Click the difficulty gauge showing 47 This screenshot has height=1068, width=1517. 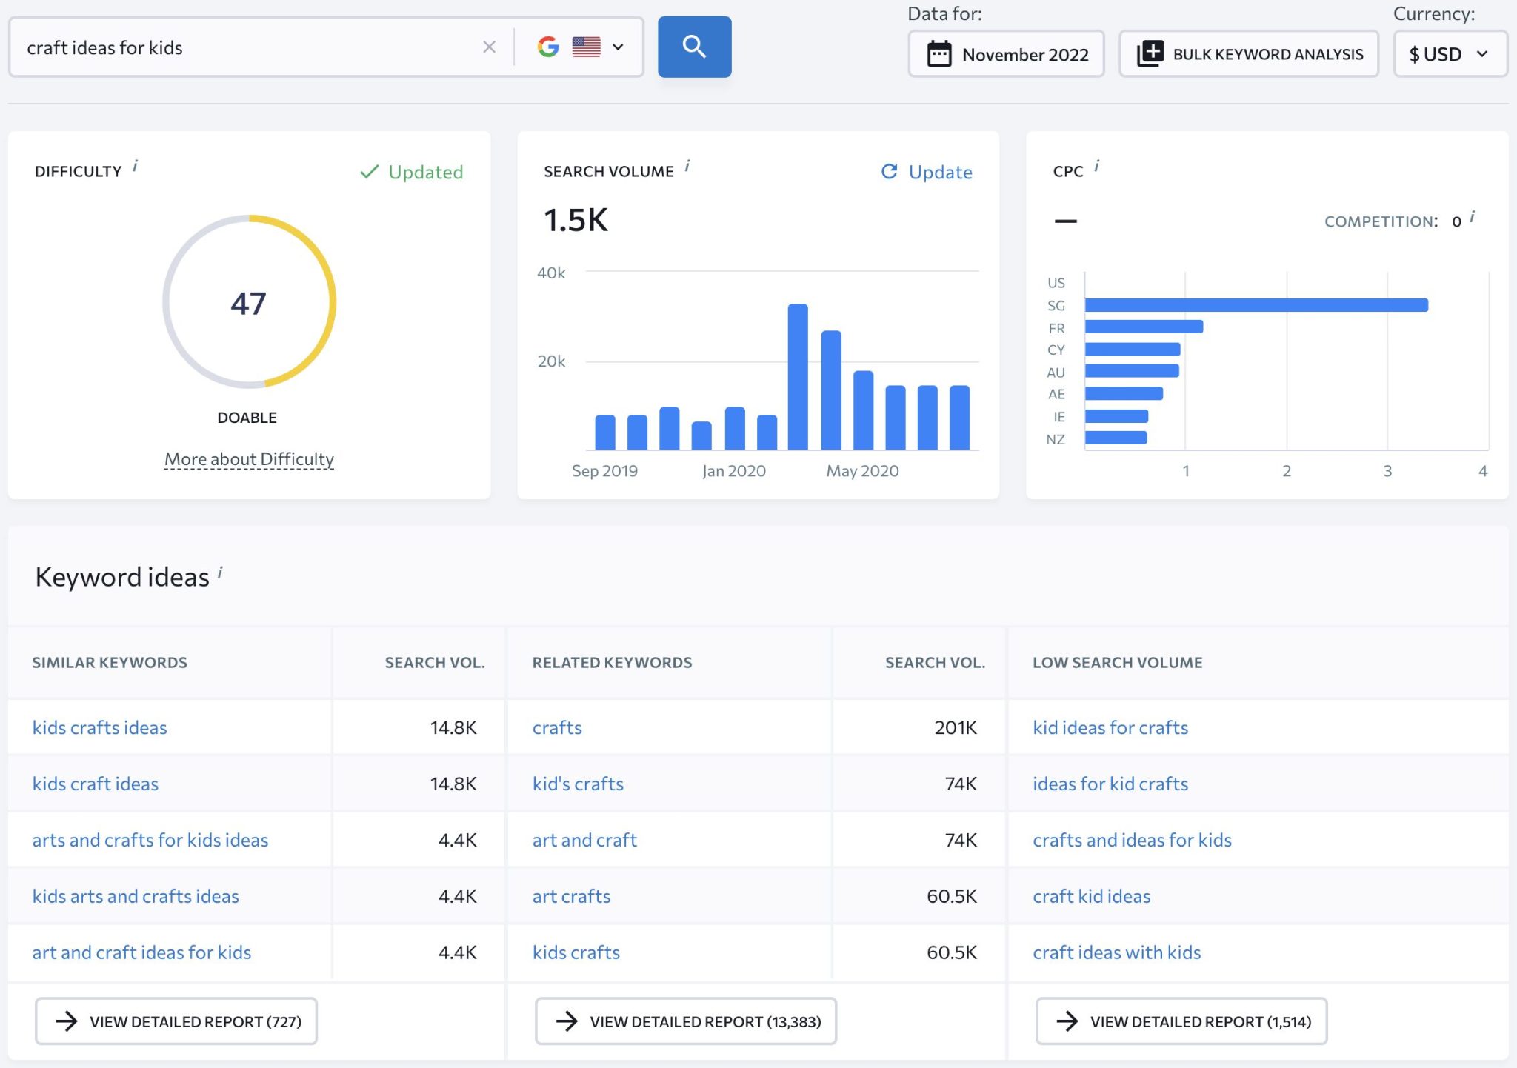point(248,303)
